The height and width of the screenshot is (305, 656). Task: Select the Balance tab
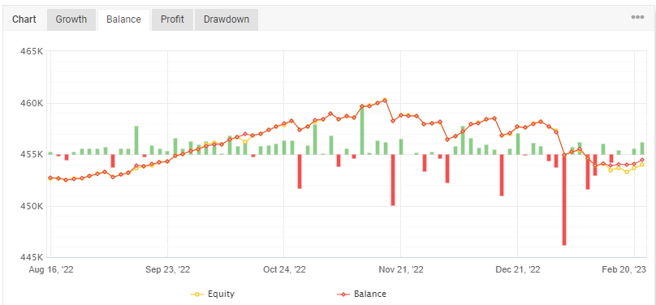pos(123,19)
